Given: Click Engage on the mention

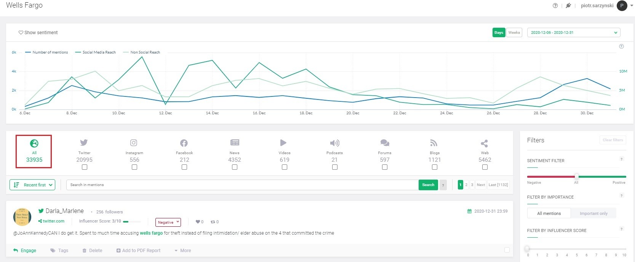Looking at the screenshot, I should (x=25, y=251).
